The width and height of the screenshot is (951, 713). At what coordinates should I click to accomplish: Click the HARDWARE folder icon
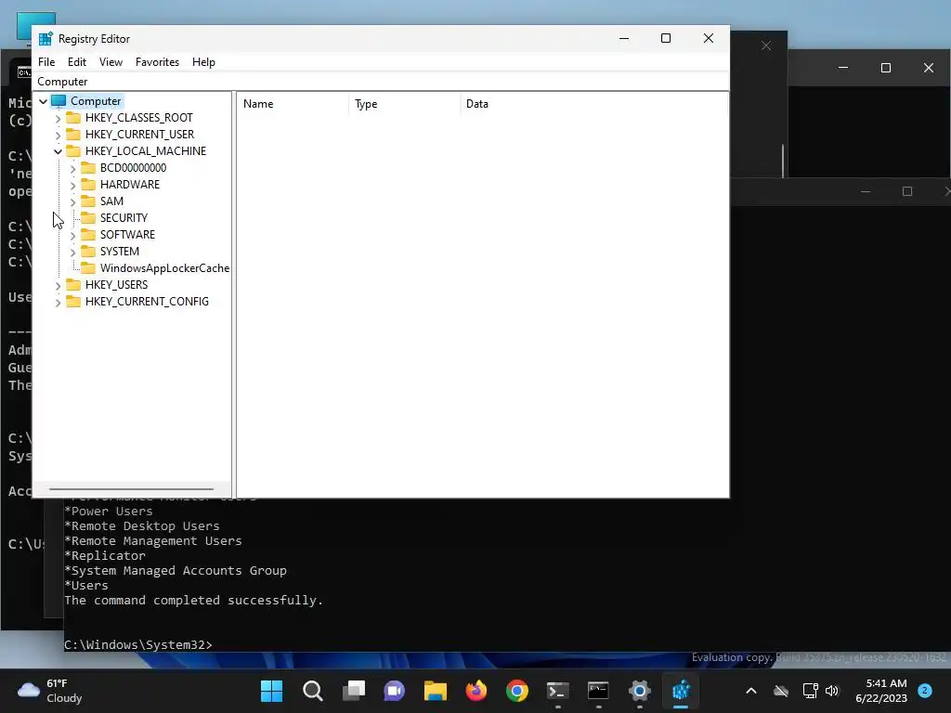click(x=88, y=184)
